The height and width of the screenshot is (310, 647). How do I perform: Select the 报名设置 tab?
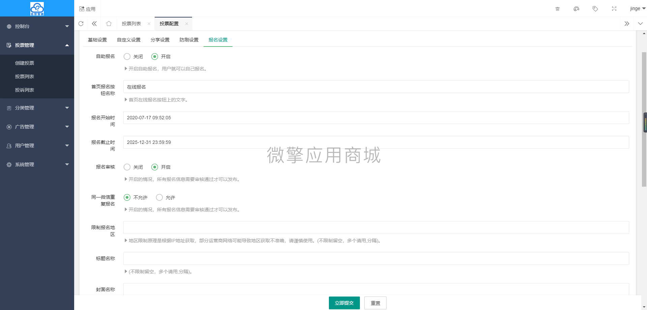tap(218, 40)
